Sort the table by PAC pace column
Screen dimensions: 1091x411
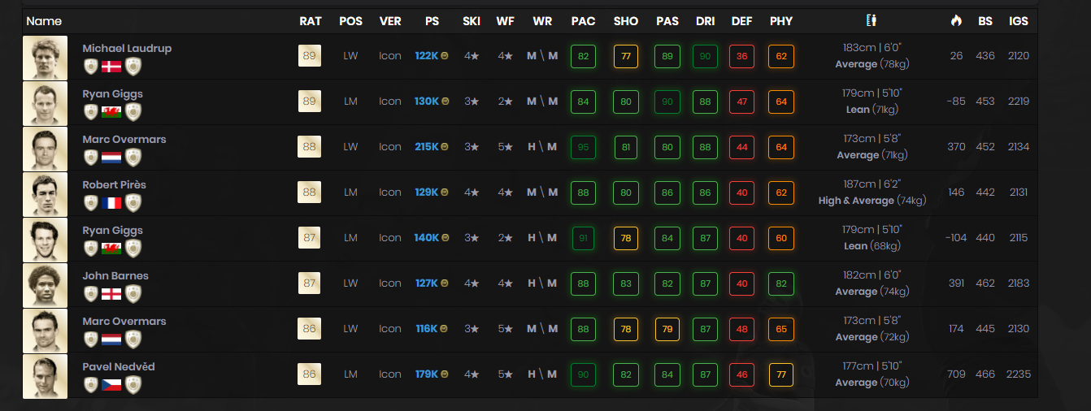(583, 21)
